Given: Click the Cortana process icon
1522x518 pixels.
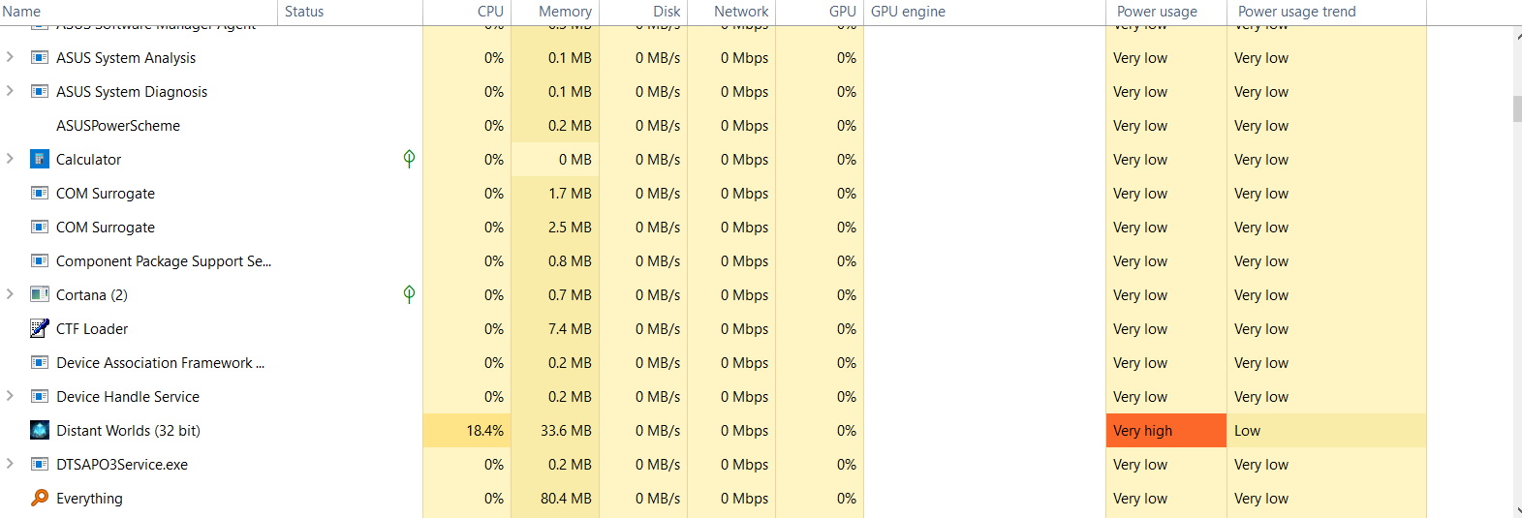Looking at the screenshot, I should (x=40, y=294).
